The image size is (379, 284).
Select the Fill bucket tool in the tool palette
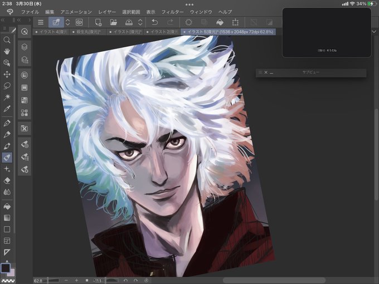click(7, 207)
